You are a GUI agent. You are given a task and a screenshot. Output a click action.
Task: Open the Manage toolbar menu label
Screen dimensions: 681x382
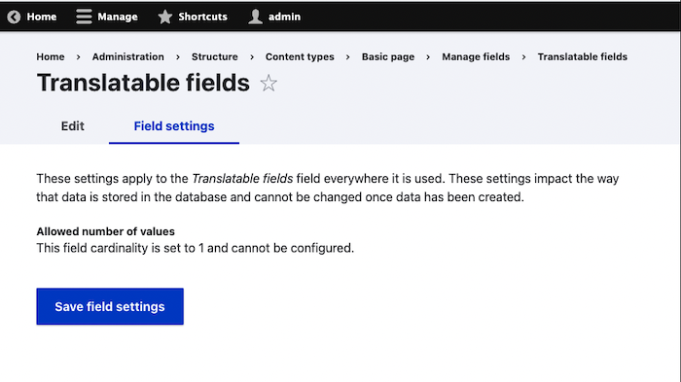[118, 17]
